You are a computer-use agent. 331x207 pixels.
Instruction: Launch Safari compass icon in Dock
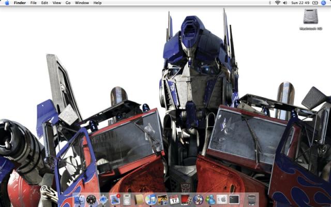click(x=103, y=200)
